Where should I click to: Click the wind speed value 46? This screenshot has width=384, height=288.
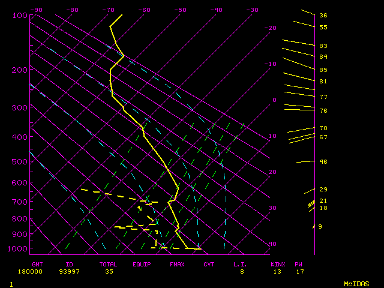pos(323,162)
